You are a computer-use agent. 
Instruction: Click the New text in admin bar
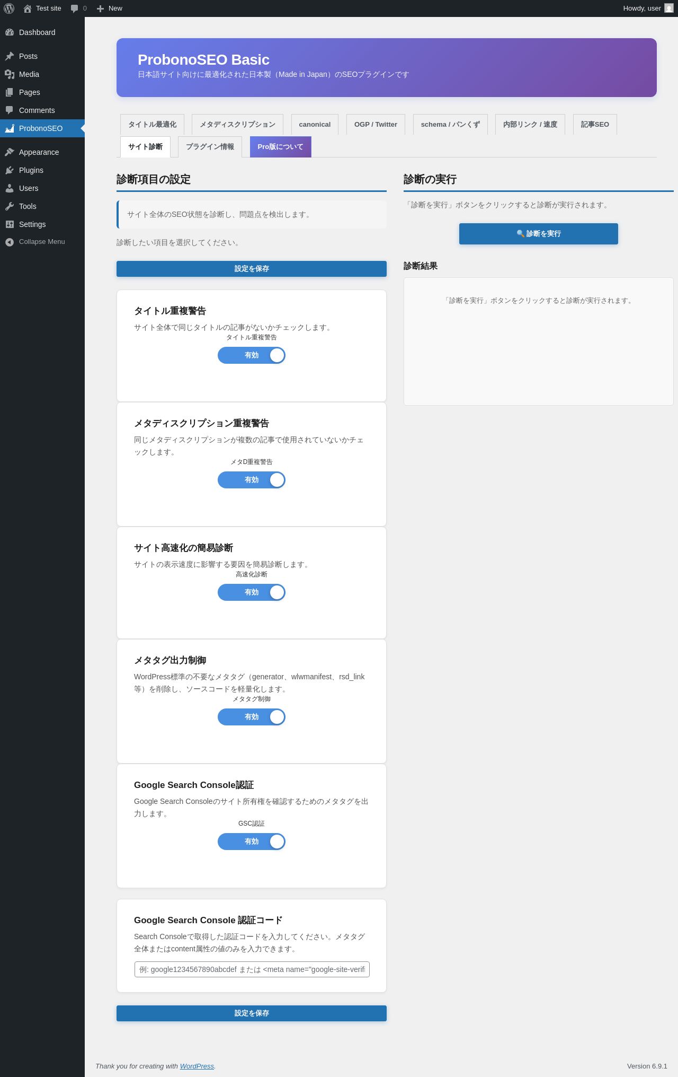(115, 8)
